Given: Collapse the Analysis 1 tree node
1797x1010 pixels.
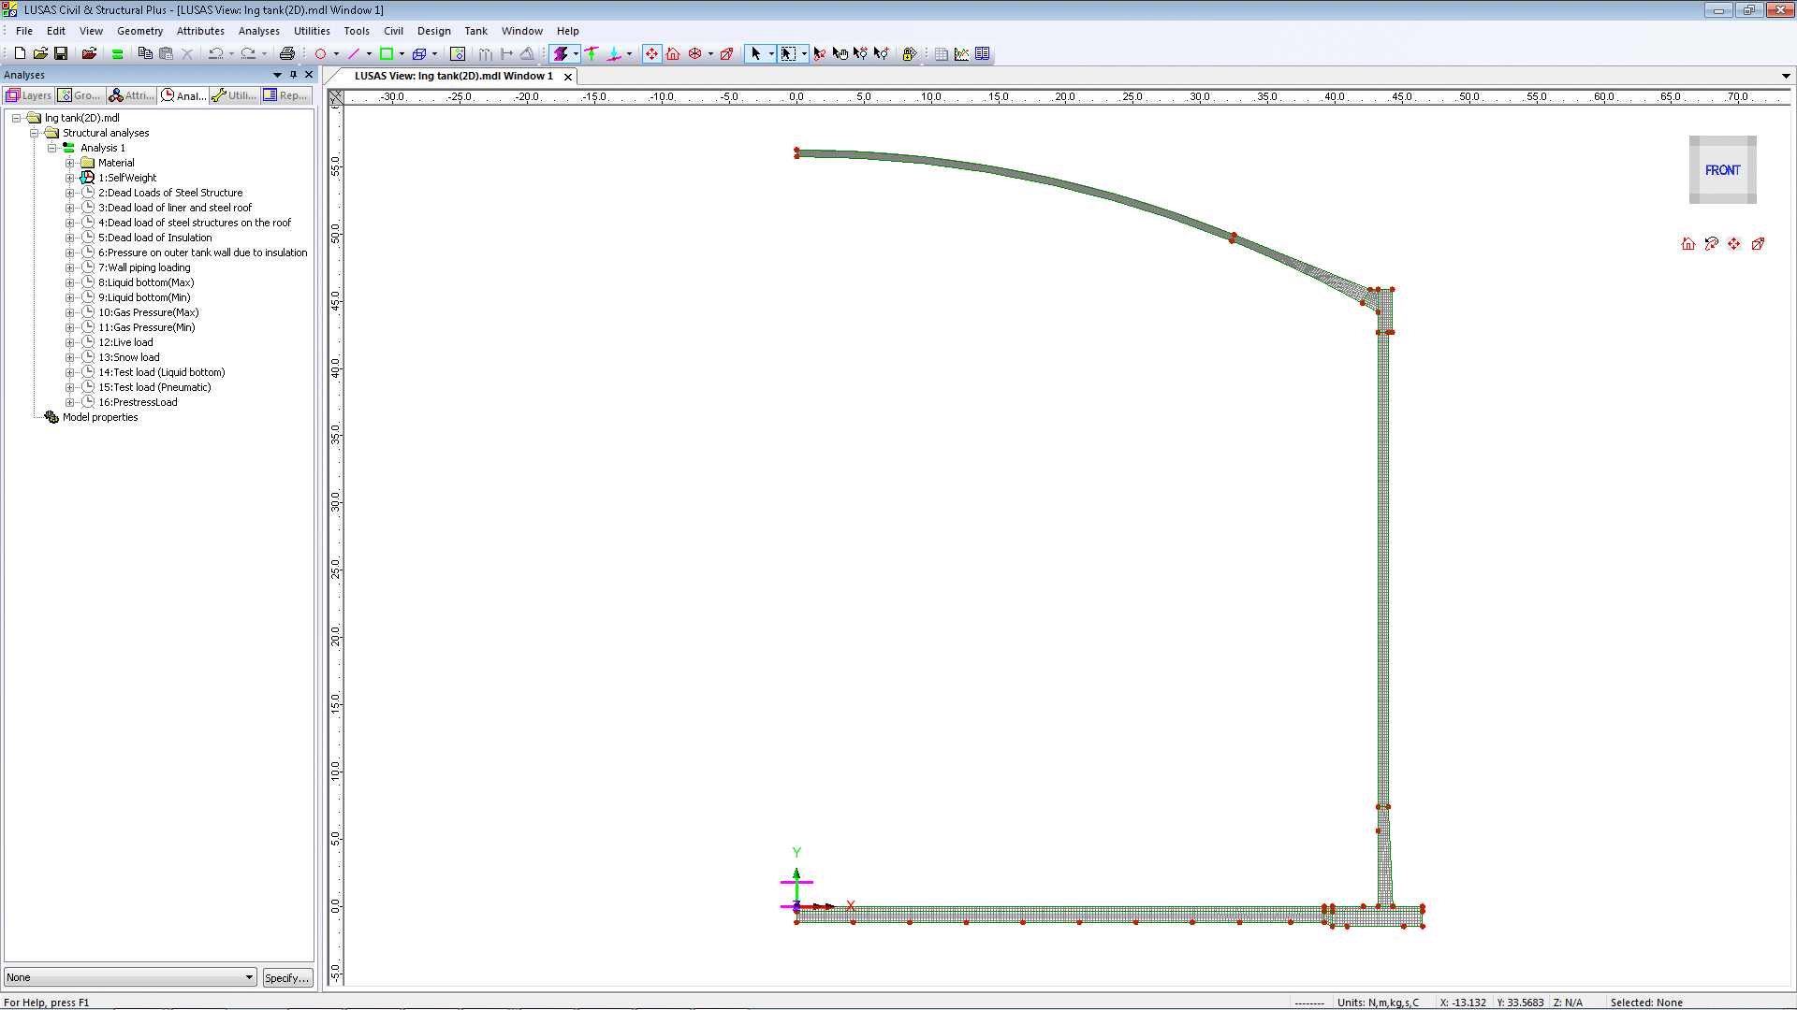Looking at the screenshot, I should 51,148.
